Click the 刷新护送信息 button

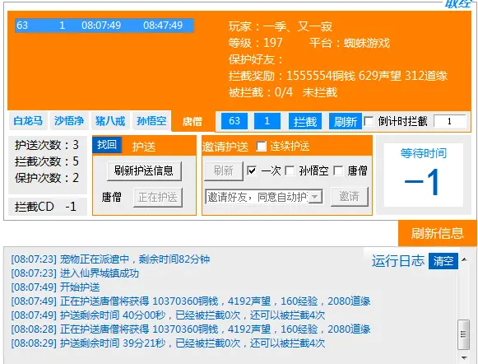pyautogui.click(x=144, y=170)
